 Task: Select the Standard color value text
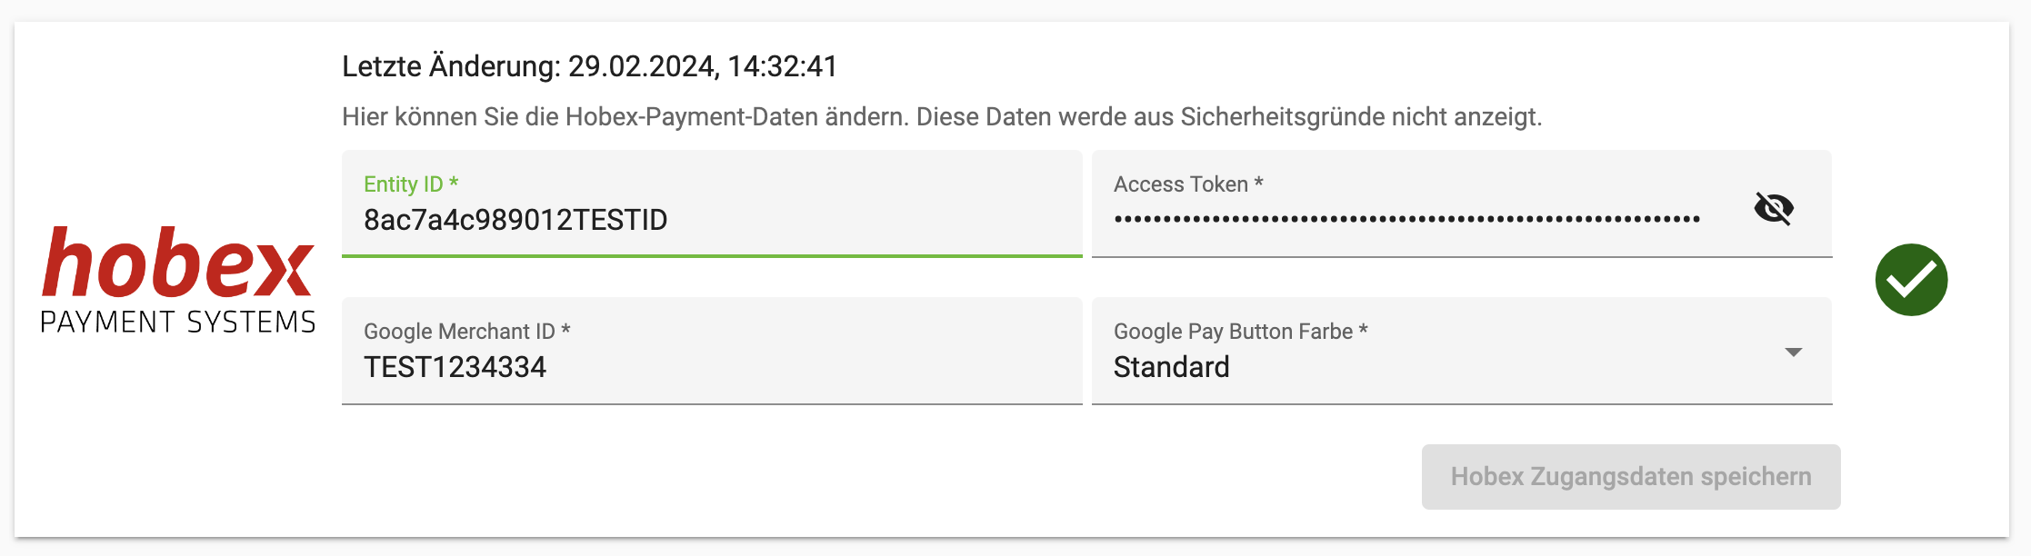1173,367
